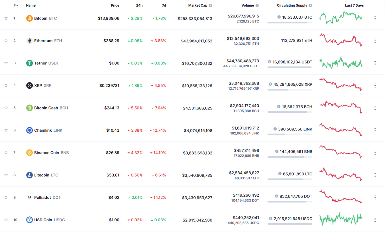
Task: Sort by the 7d change header
Action: pyautogui.click(x=164, y=5)
